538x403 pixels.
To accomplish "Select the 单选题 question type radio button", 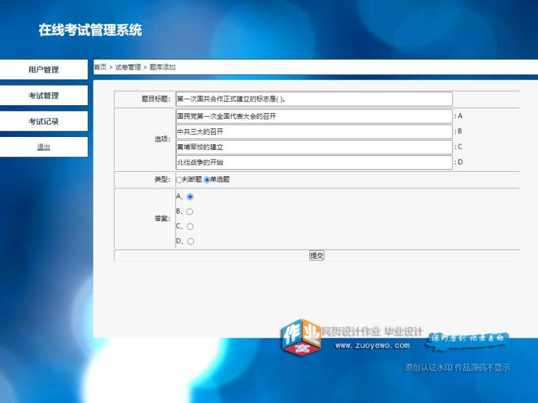I will (x=206, y=180).
